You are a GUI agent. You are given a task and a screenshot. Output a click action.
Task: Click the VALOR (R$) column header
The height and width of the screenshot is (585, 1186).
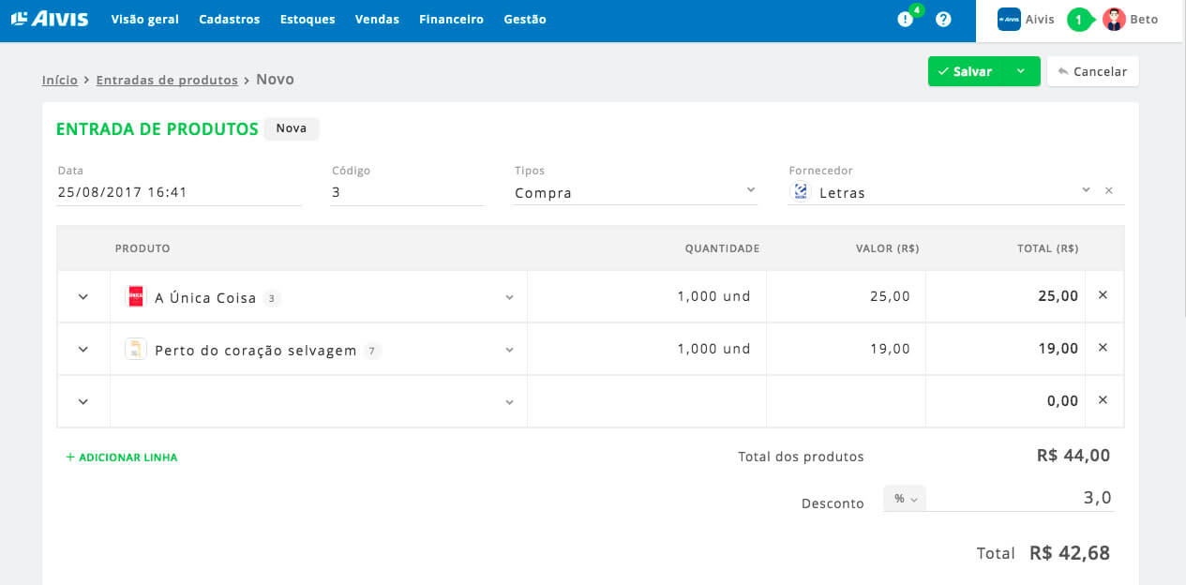pos(887,248)
